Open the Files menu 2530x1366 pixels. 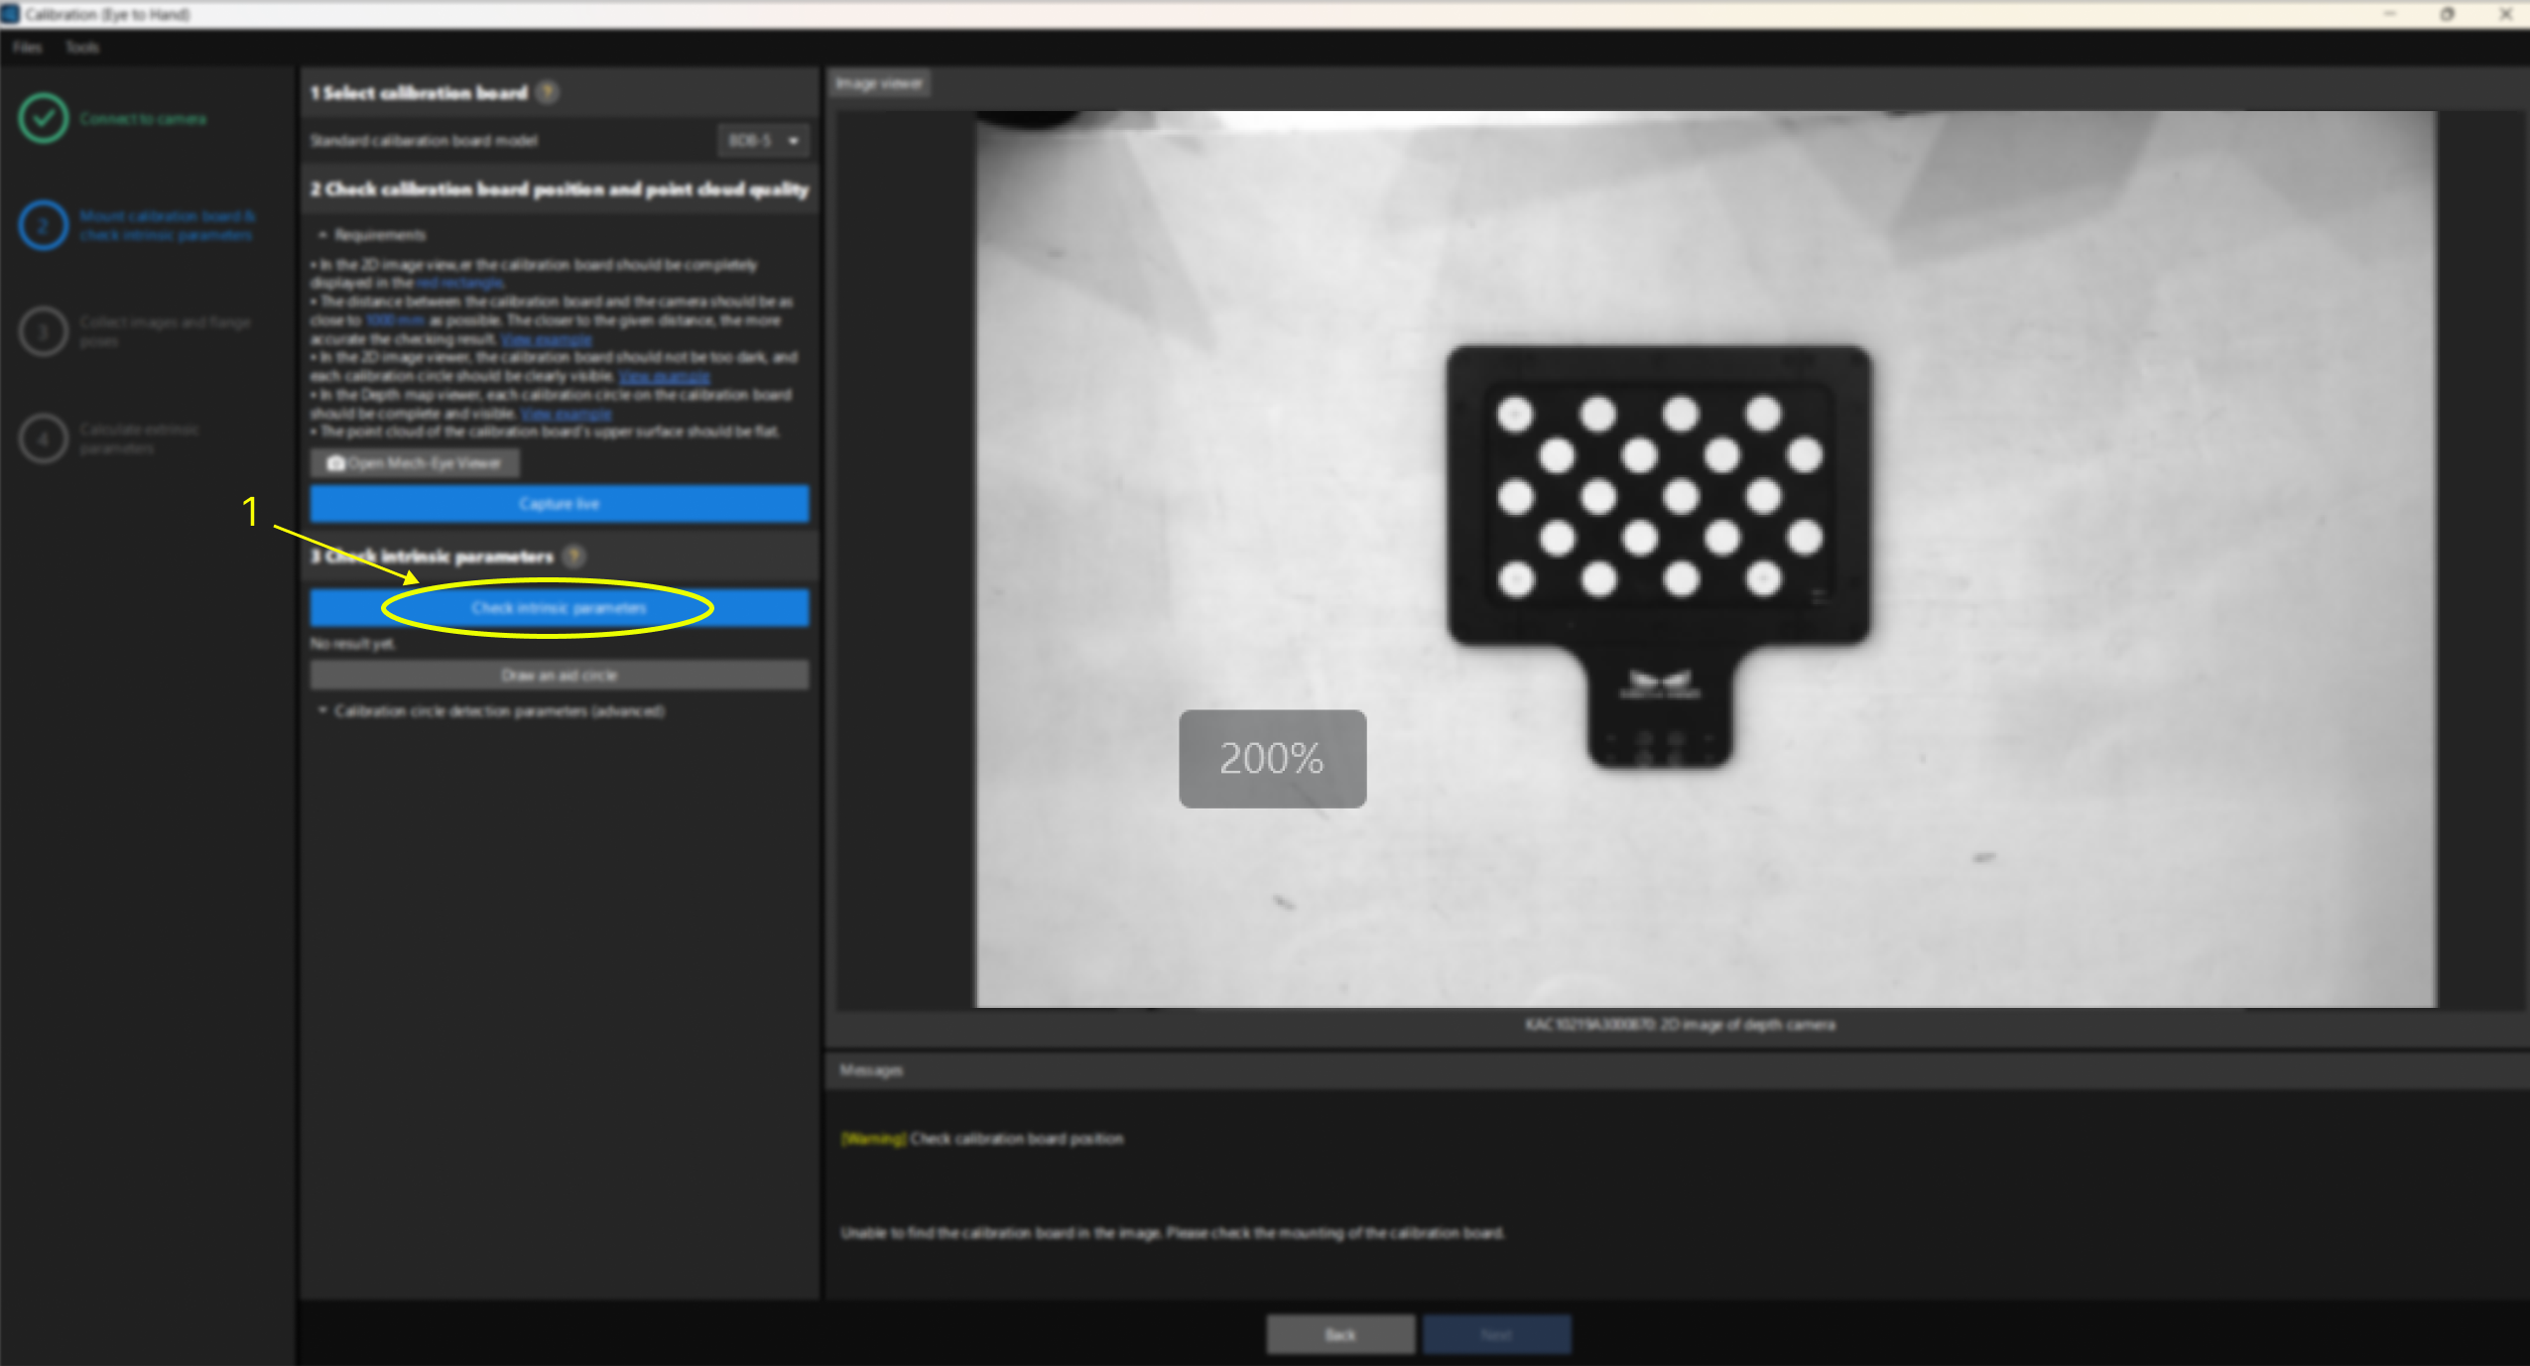click(28, 48)
